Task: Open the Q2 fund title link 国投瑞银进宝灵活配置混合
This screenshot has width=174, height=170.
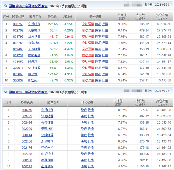Action: tap(28, 6)
